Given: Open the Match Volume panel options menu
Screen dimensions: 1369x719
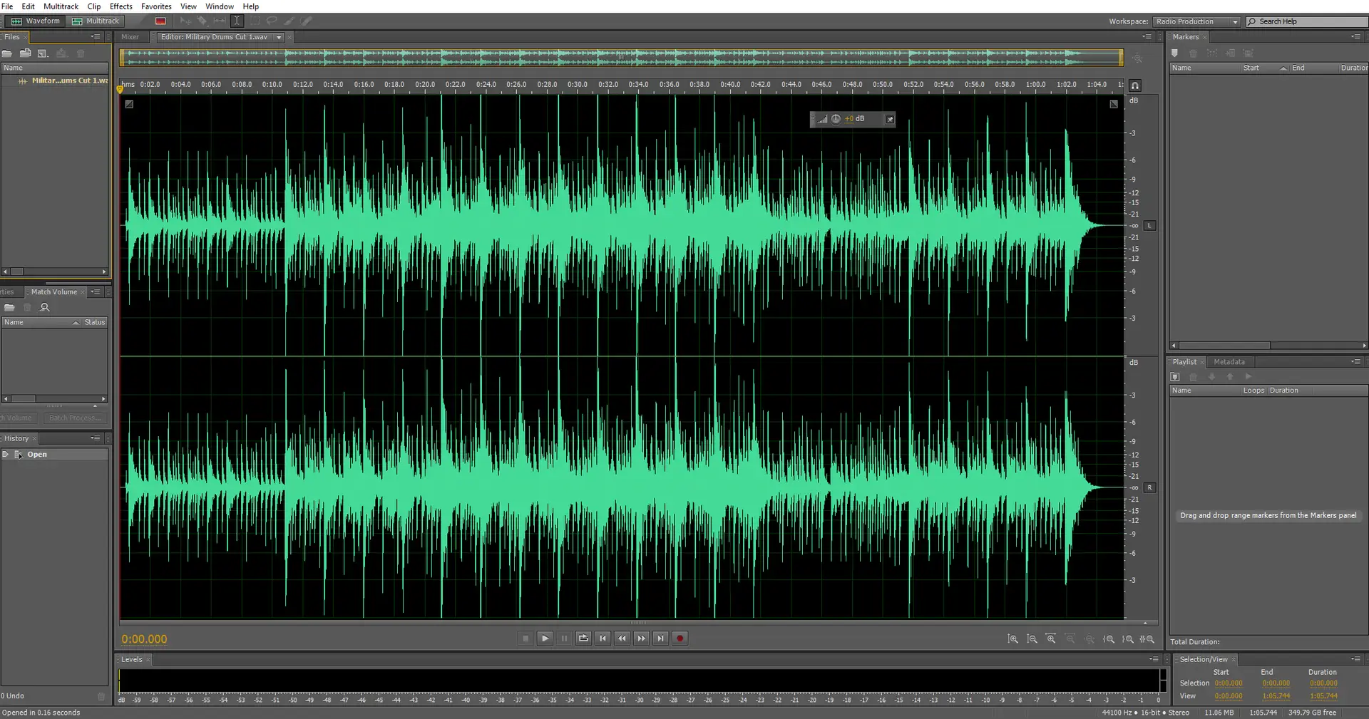Looking at the screenshot, I should (96, 291).
